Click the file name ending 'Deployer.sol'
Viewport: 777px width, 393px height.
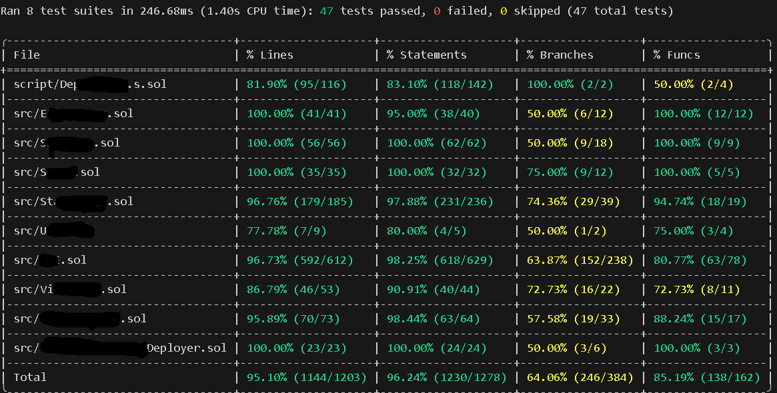point(120,348)
